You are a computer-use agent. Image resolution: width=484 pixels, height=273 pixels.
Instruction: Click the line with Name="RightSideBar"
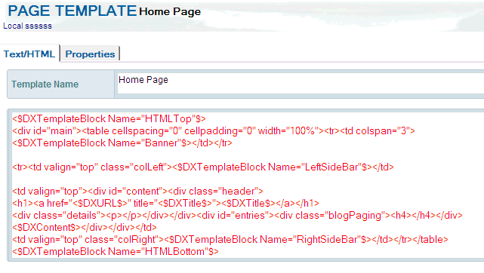click(x=230, y=239)
